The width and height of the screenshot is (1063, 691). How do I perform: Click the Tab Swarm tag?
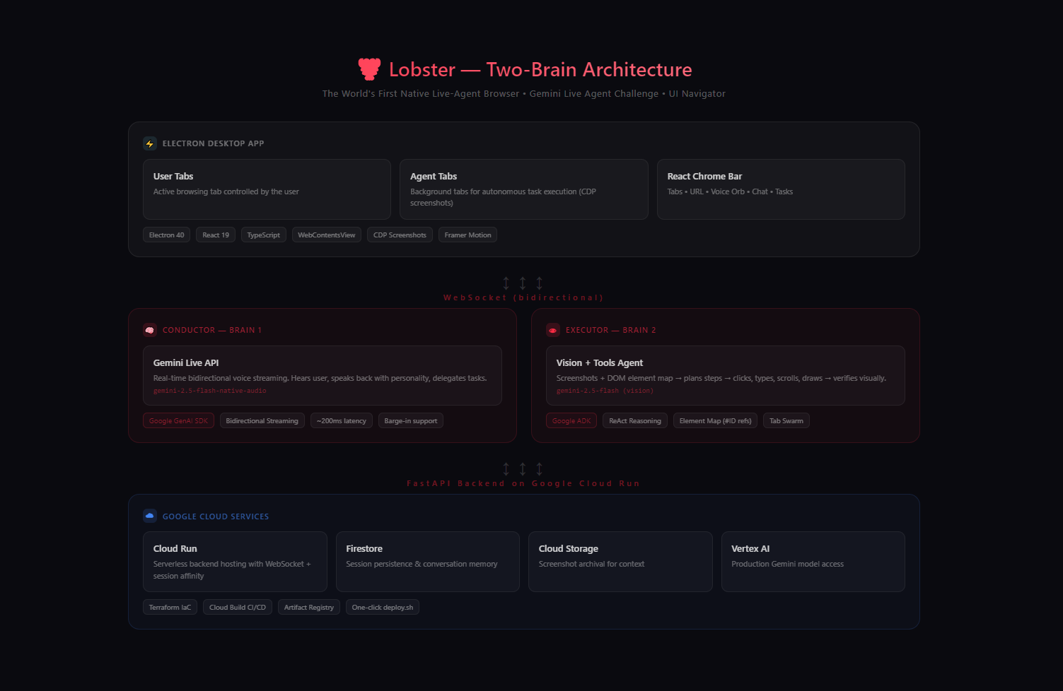(x=786, y=420)
